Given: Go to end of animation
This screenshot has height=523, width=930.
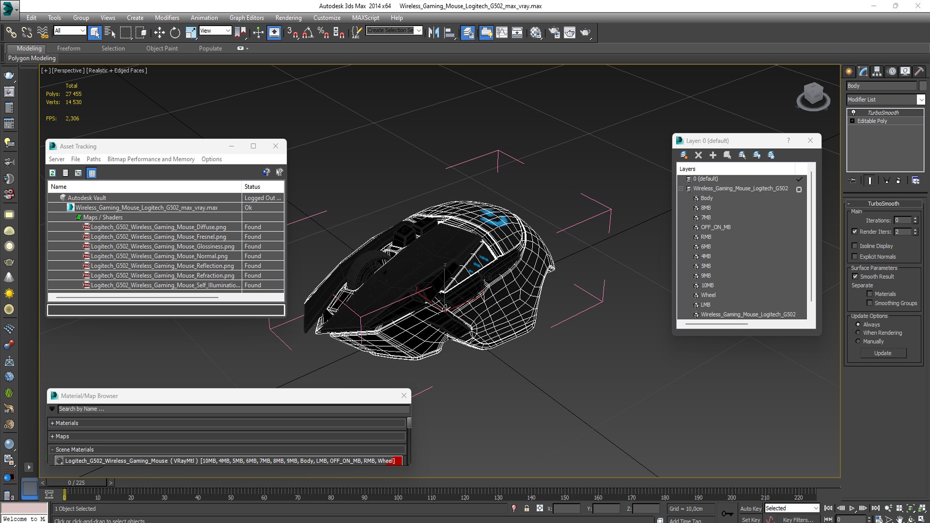Looking at the screenshot, I should (875, 508).
